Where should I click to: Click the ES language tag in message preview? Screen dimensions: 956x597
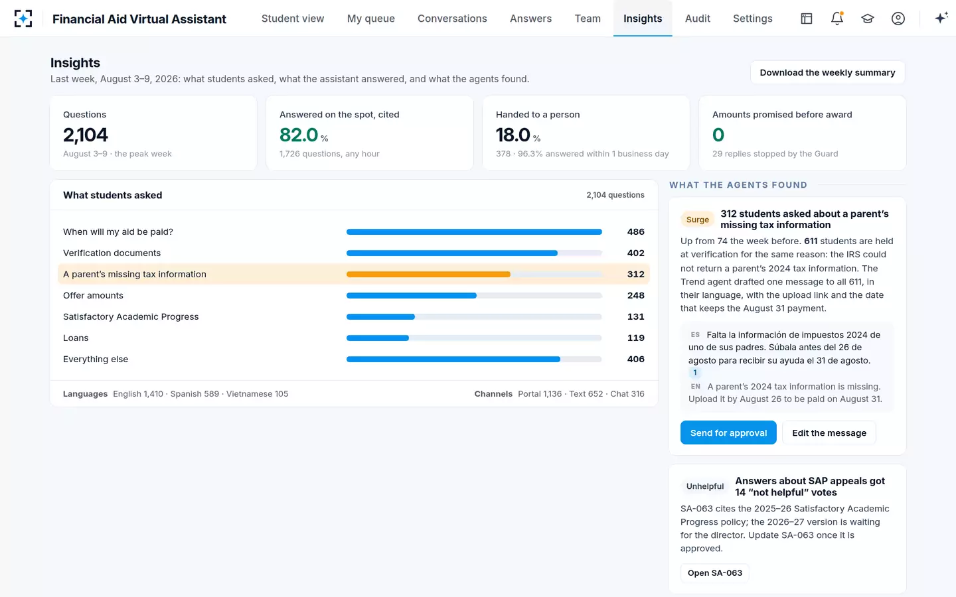(x=695, y=335)
